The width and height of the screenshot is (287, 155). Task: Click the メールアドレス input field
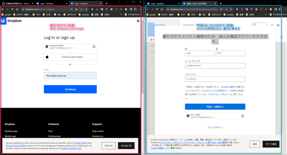215,66
